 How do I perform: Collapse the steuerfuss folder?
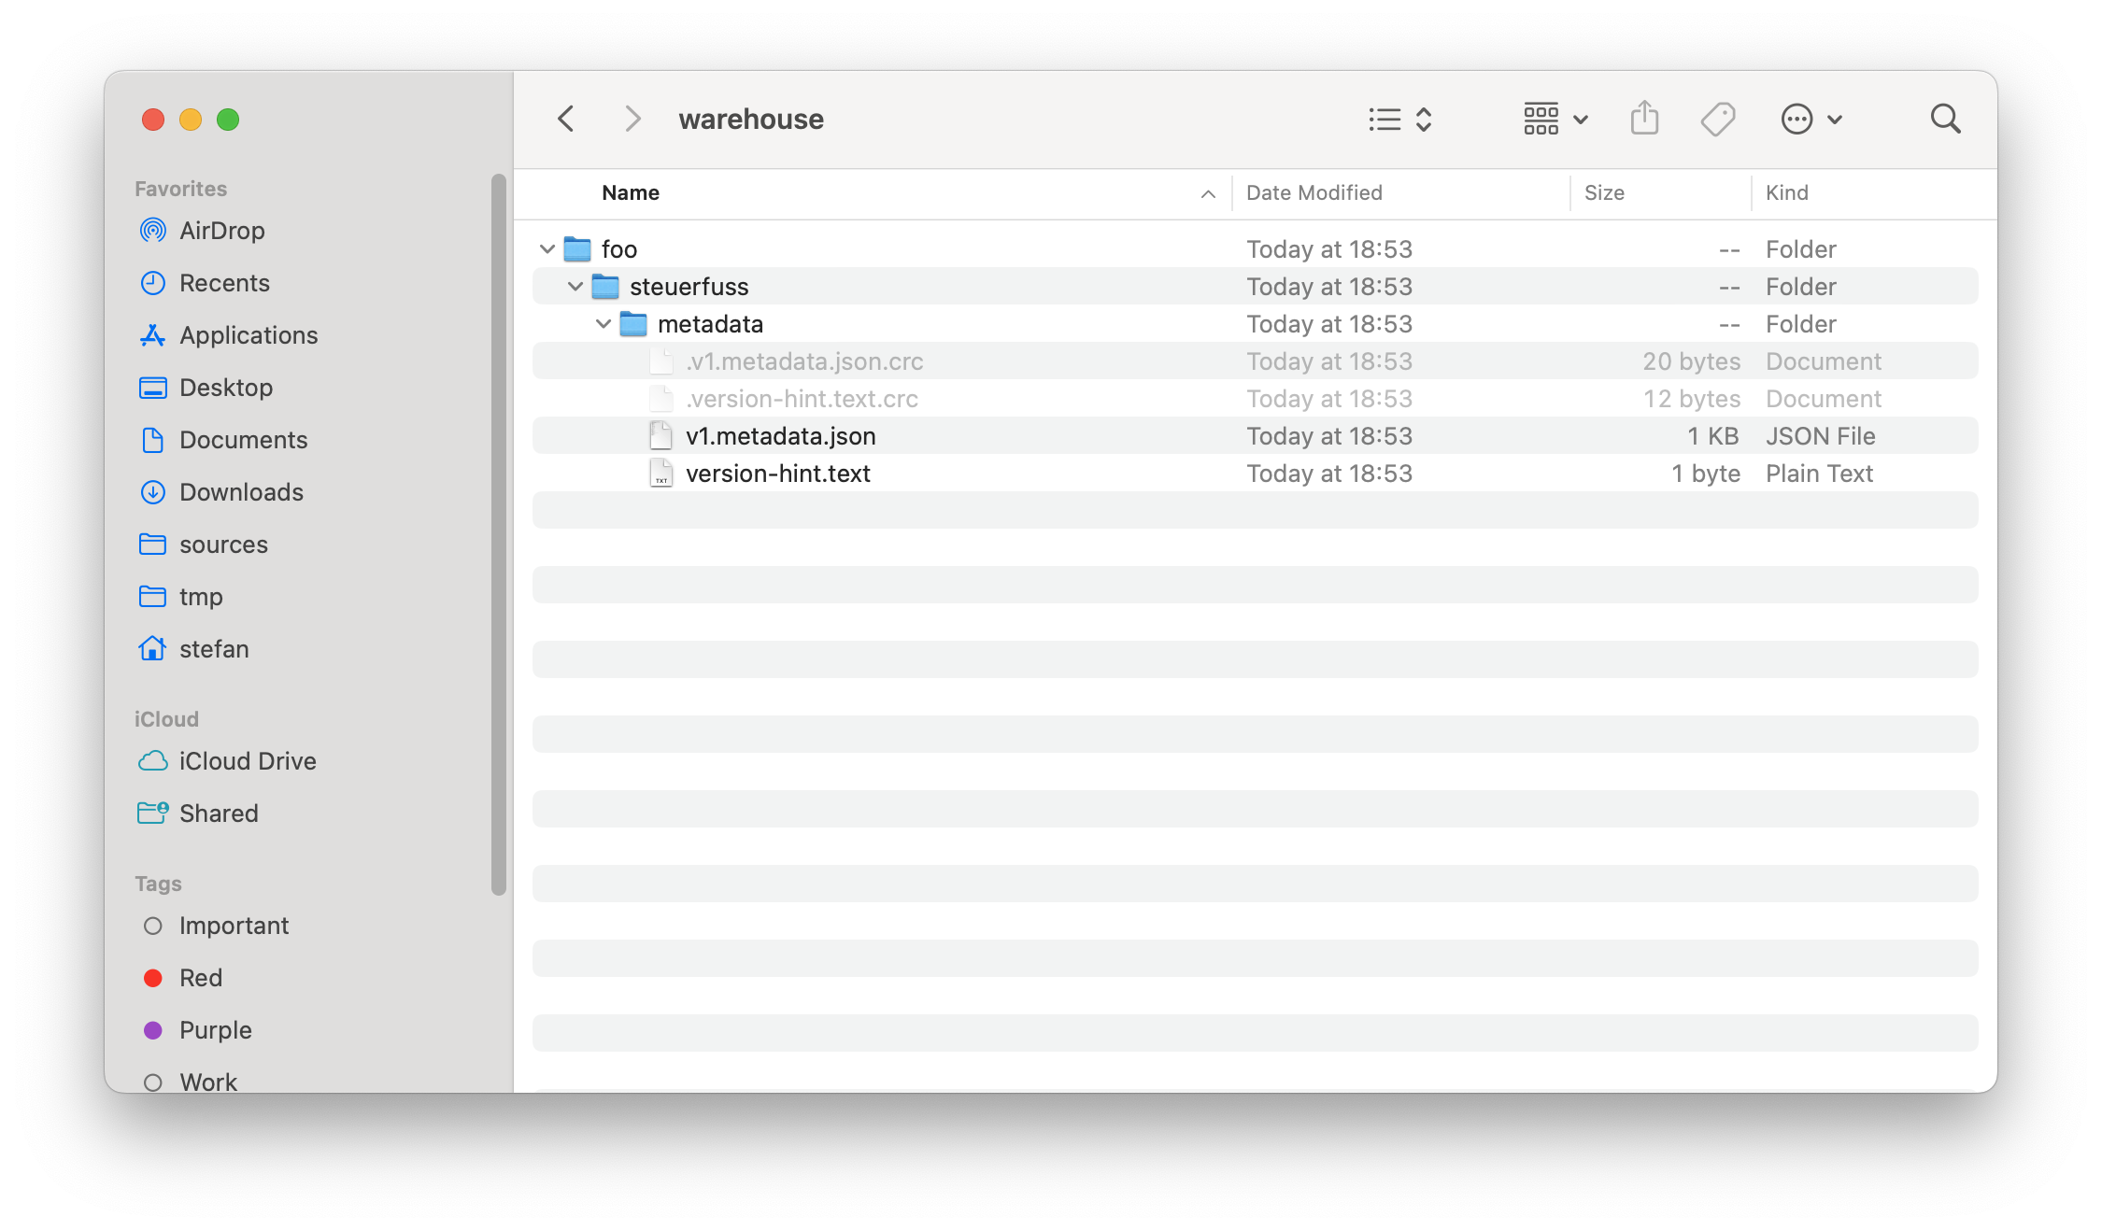coord(576,286)
